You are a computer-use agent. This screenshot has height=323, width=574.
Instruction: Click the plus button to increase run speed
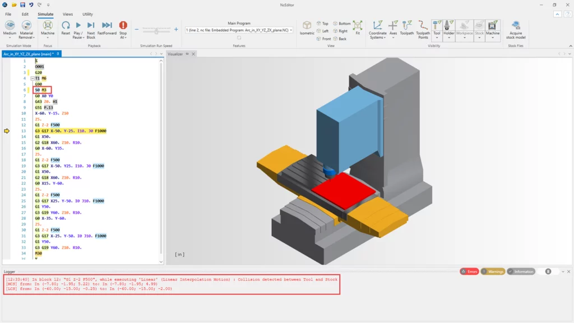click(x=176, y=30)
